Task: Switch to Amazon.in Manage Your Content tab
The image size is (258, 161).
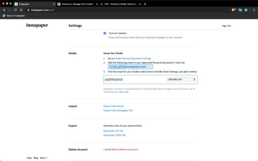Action: coord(77,4)
